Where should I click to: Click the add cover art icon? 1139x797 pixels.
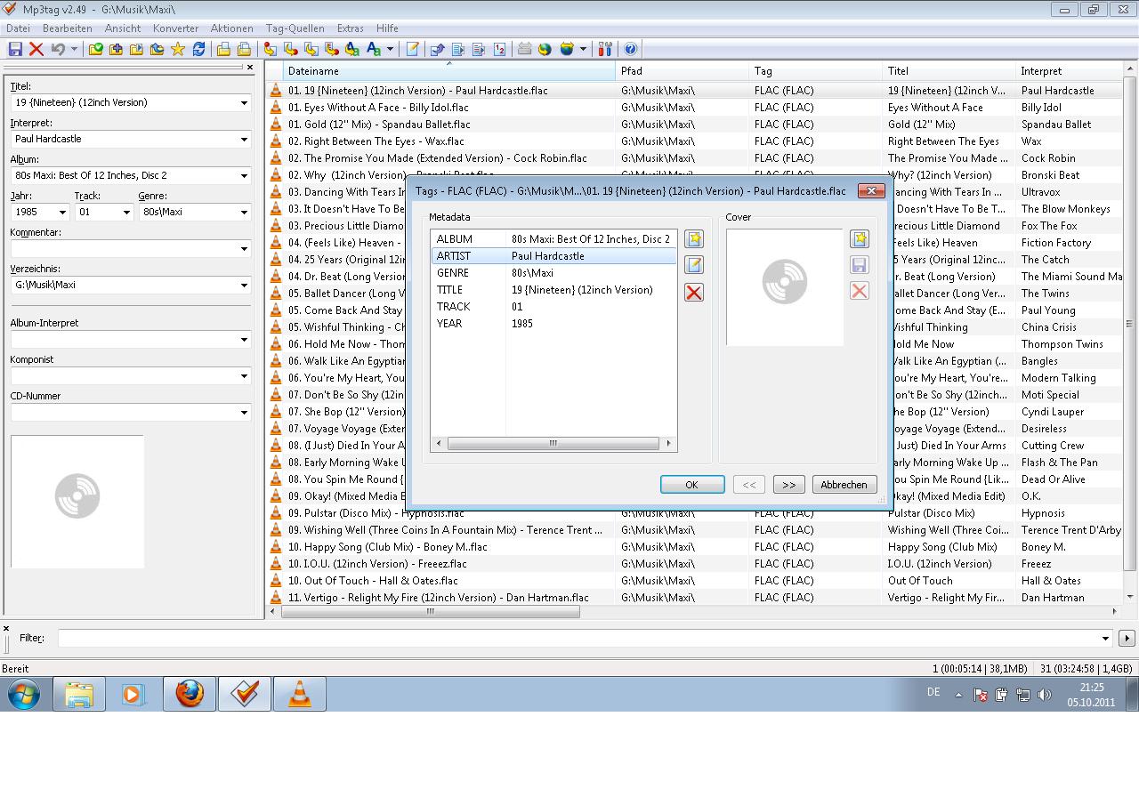(x=859, y=239)
